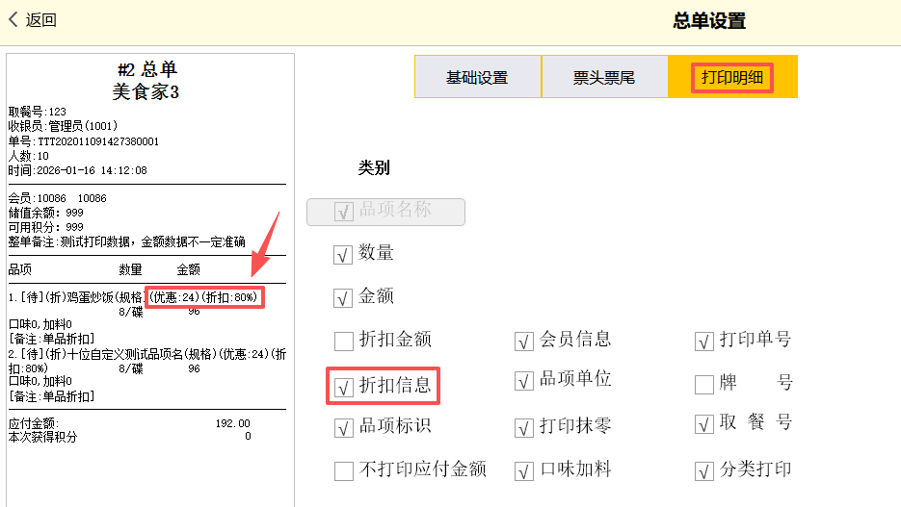The width and height of the screenshot is (901, 507).
Task: Open the 基础设置 tab
Action: pyautogui.click(x=477, y=77)
